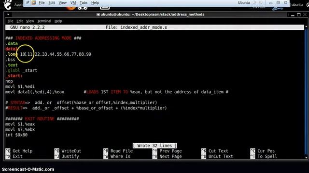The height and width of the screenshot is (173, 309).
Task: Click the .globl _start line
Action: point(21,71)
